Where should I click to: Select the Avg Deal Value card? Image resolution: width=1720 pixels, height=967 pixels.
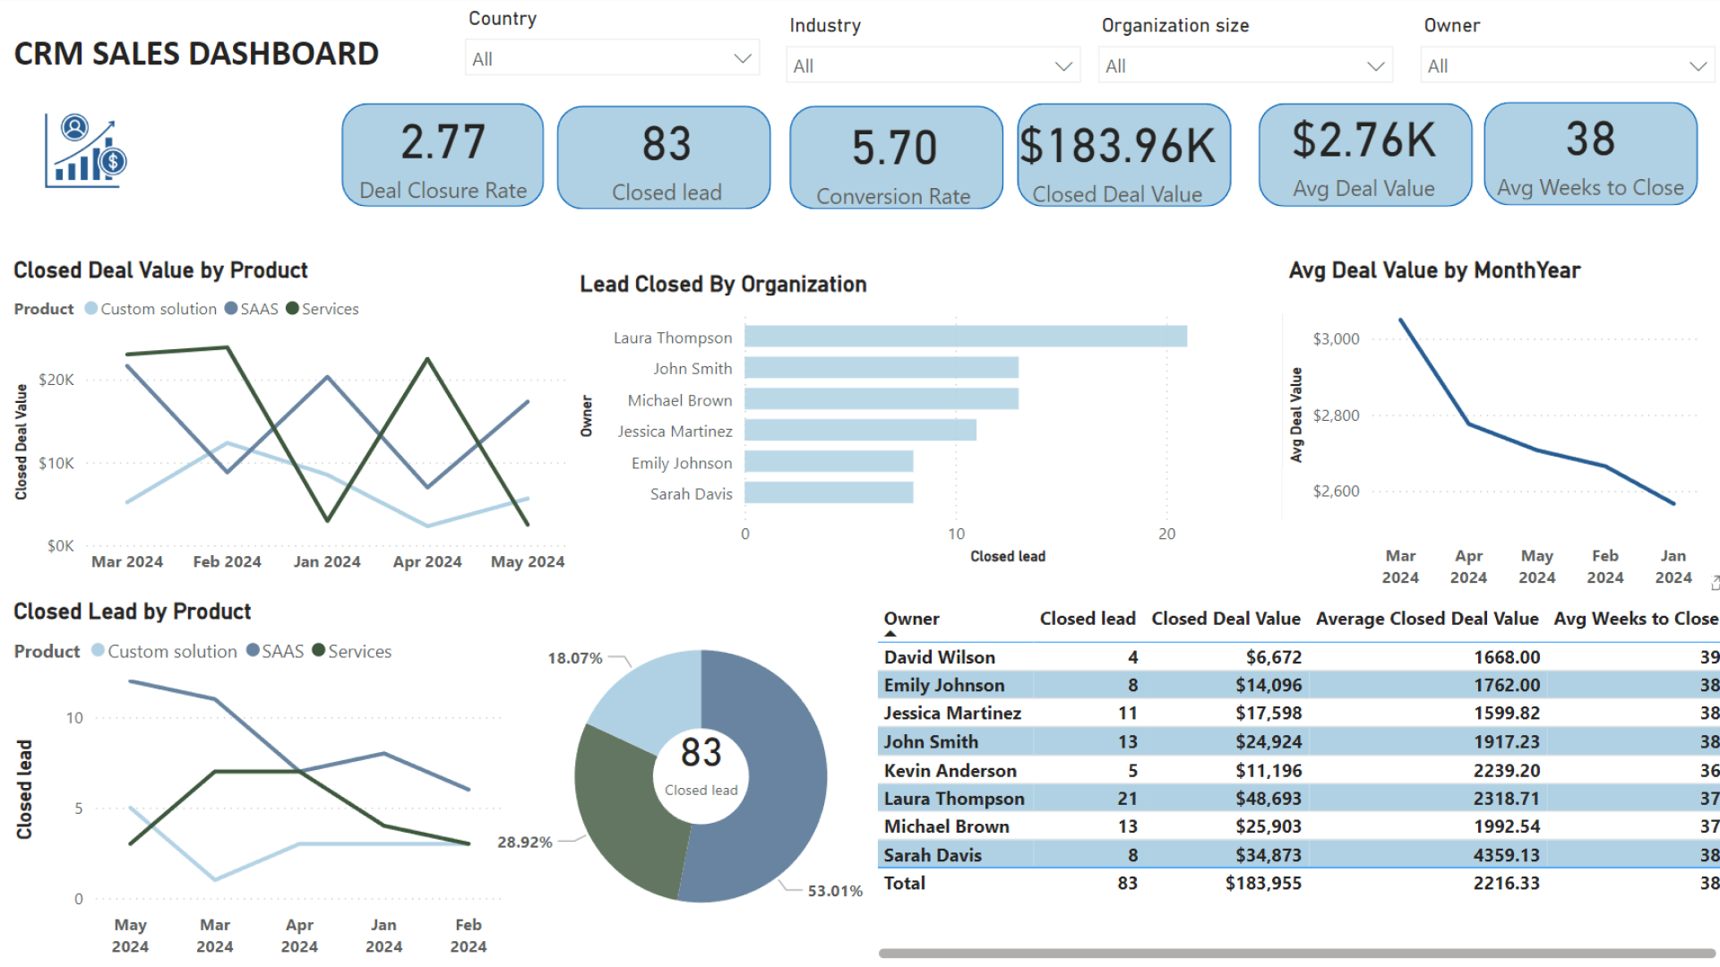point(1365,155)
